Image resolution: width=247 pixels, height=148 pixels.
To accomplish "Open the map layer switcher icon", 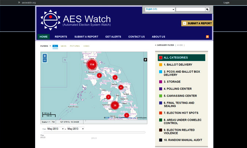I will (145, 60).
